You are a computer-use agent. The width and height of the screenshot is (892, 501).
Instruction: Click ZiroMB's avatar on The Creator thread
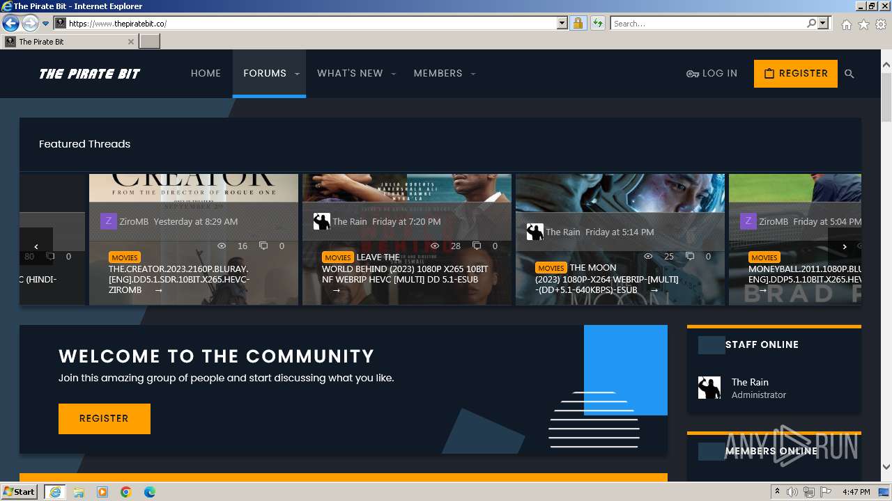click(x=108, y=221)
